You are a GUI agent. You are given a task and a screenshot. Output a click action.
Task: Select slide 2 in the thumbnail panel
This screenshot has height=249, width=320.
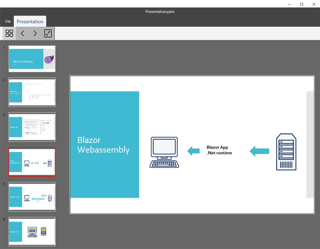(32, 92)
